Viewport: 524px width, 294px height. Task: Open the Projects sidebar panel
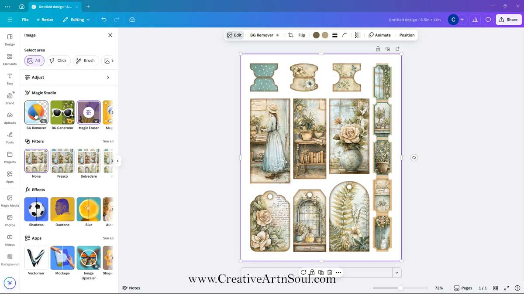pyautogui.click(x=10, y=157)
